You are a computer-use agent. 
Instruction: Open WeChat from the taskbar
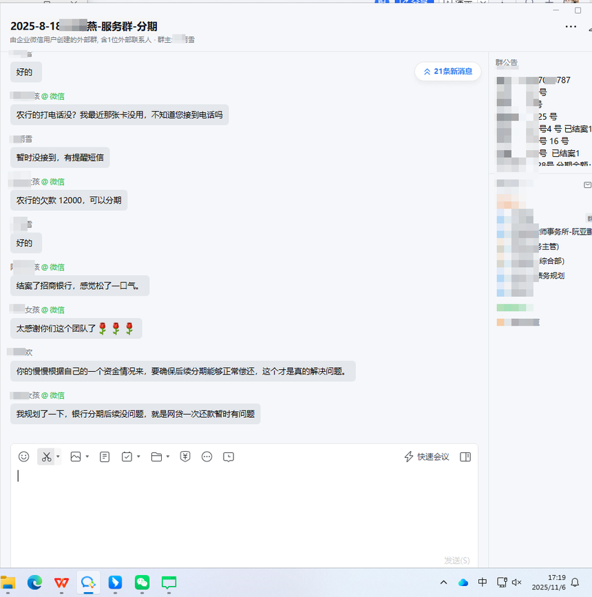(x=142, y=583)
